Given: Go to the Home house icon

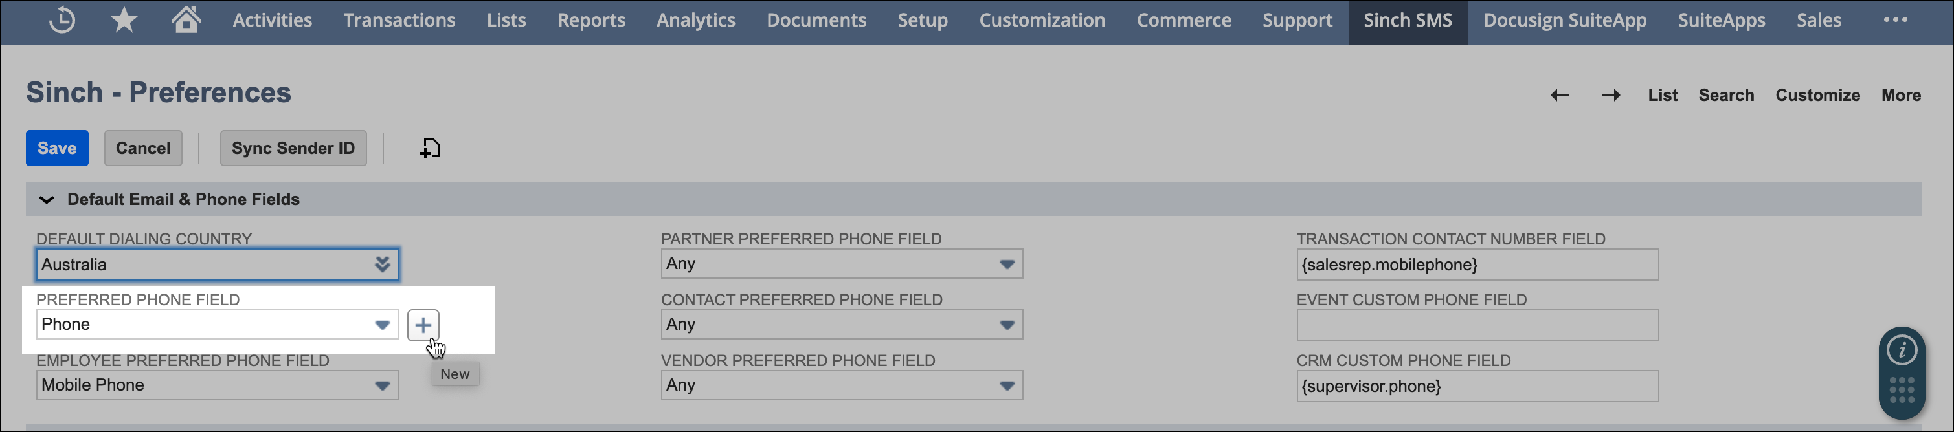Looking at the screenshot, I should pyautogui.click(x=186, y=19).
